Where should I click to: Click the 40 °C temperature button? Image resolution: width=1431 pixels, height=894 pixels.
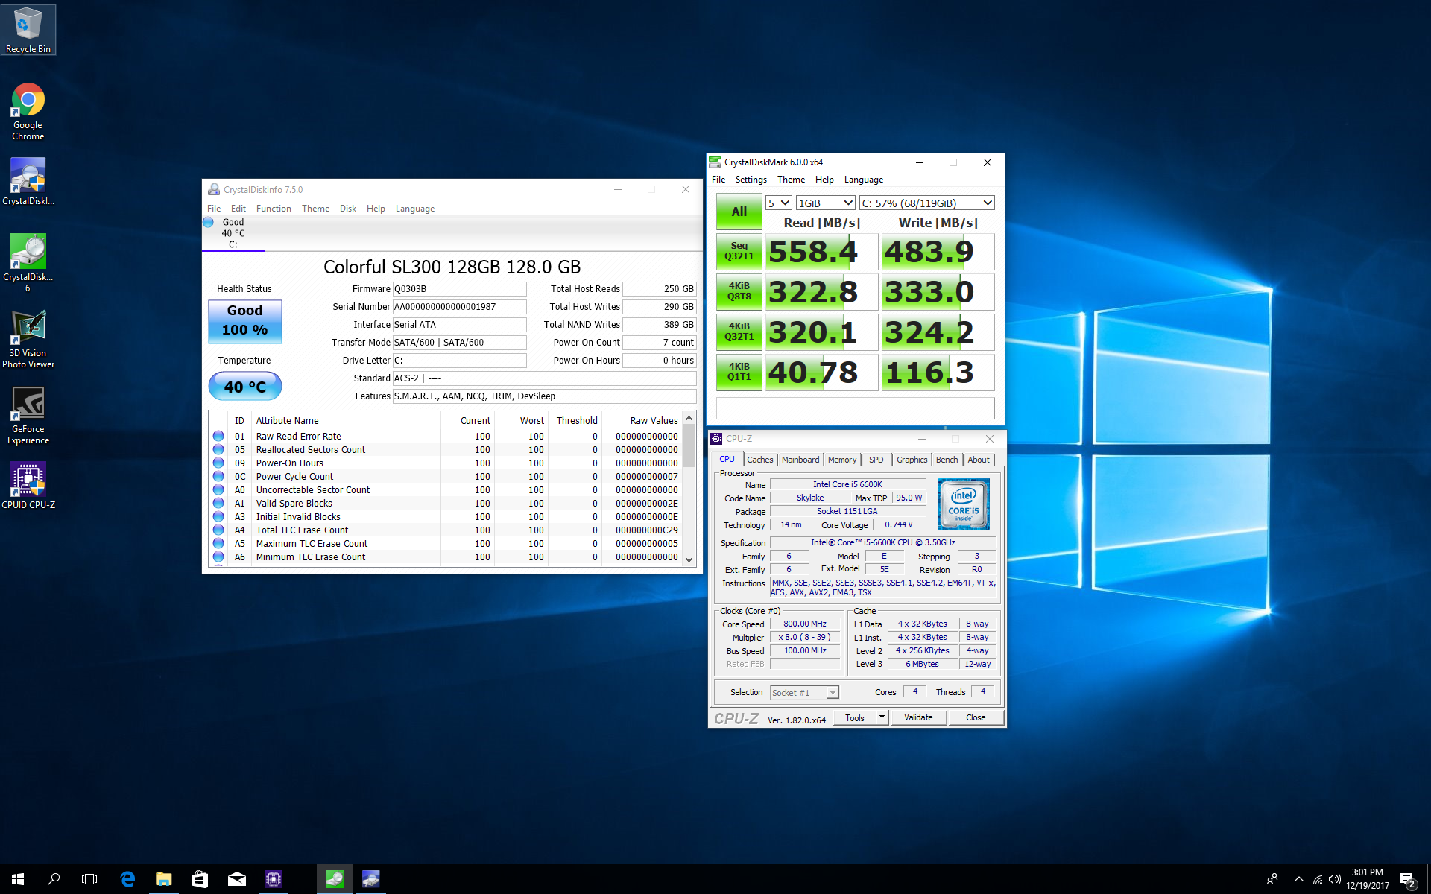click(245, 387)
